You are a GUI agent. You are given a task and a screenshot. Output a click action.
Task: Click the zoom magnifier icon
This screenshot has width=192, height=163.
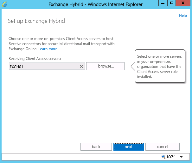pos(163,157)
